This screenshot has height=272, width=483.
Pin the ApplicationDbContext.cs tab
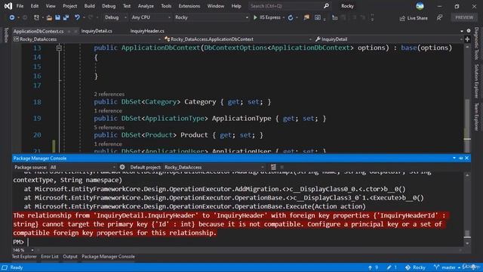pos(69,31)
